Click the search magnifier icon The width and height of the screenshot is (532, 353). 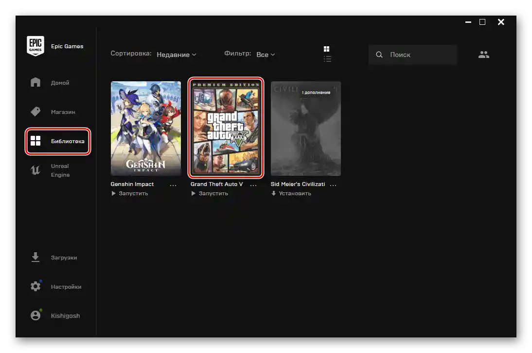coord(379,55)
